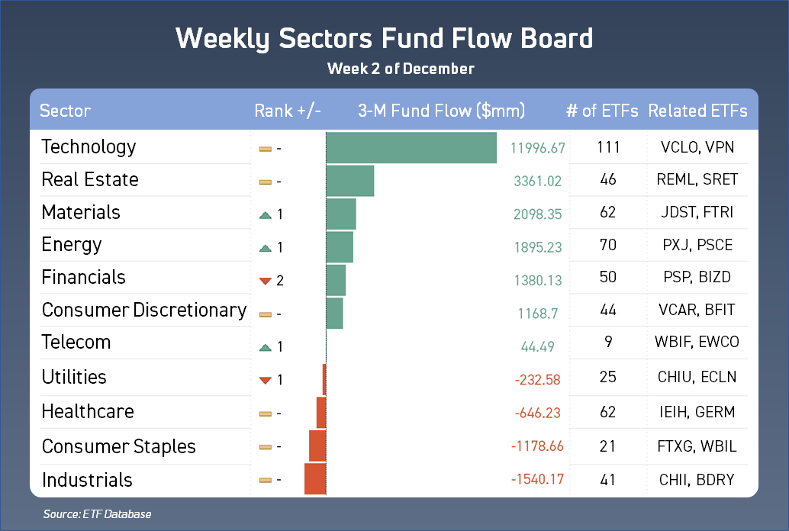Click the Sector column header
This screenshot has width=789, height=531.
65,111
